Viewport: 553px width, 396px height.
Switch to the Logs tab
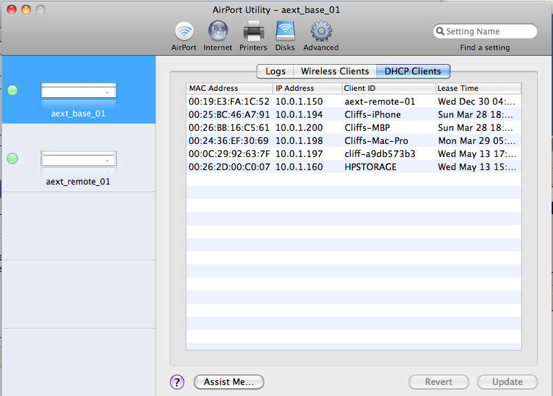(275, 72)
